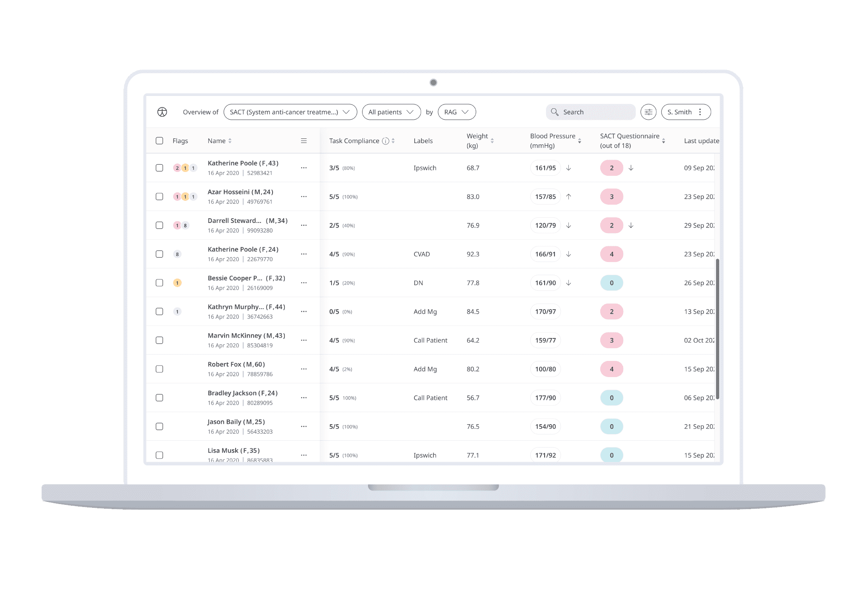Click the red flag badge on Darrell Steward's row
The height and width of the screenshot is (600, 849).
(177, 225)
